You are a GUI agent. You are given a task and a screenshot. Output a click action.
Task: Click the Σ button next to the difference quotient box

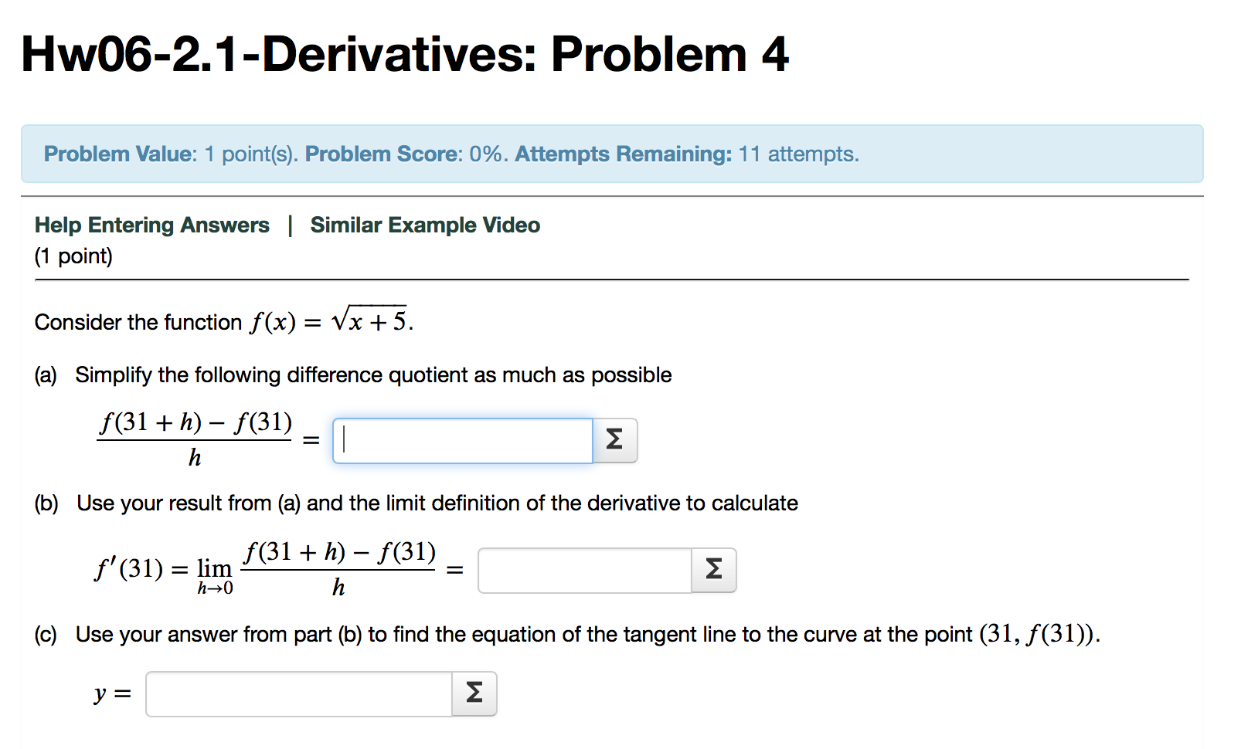coord(616,441)
